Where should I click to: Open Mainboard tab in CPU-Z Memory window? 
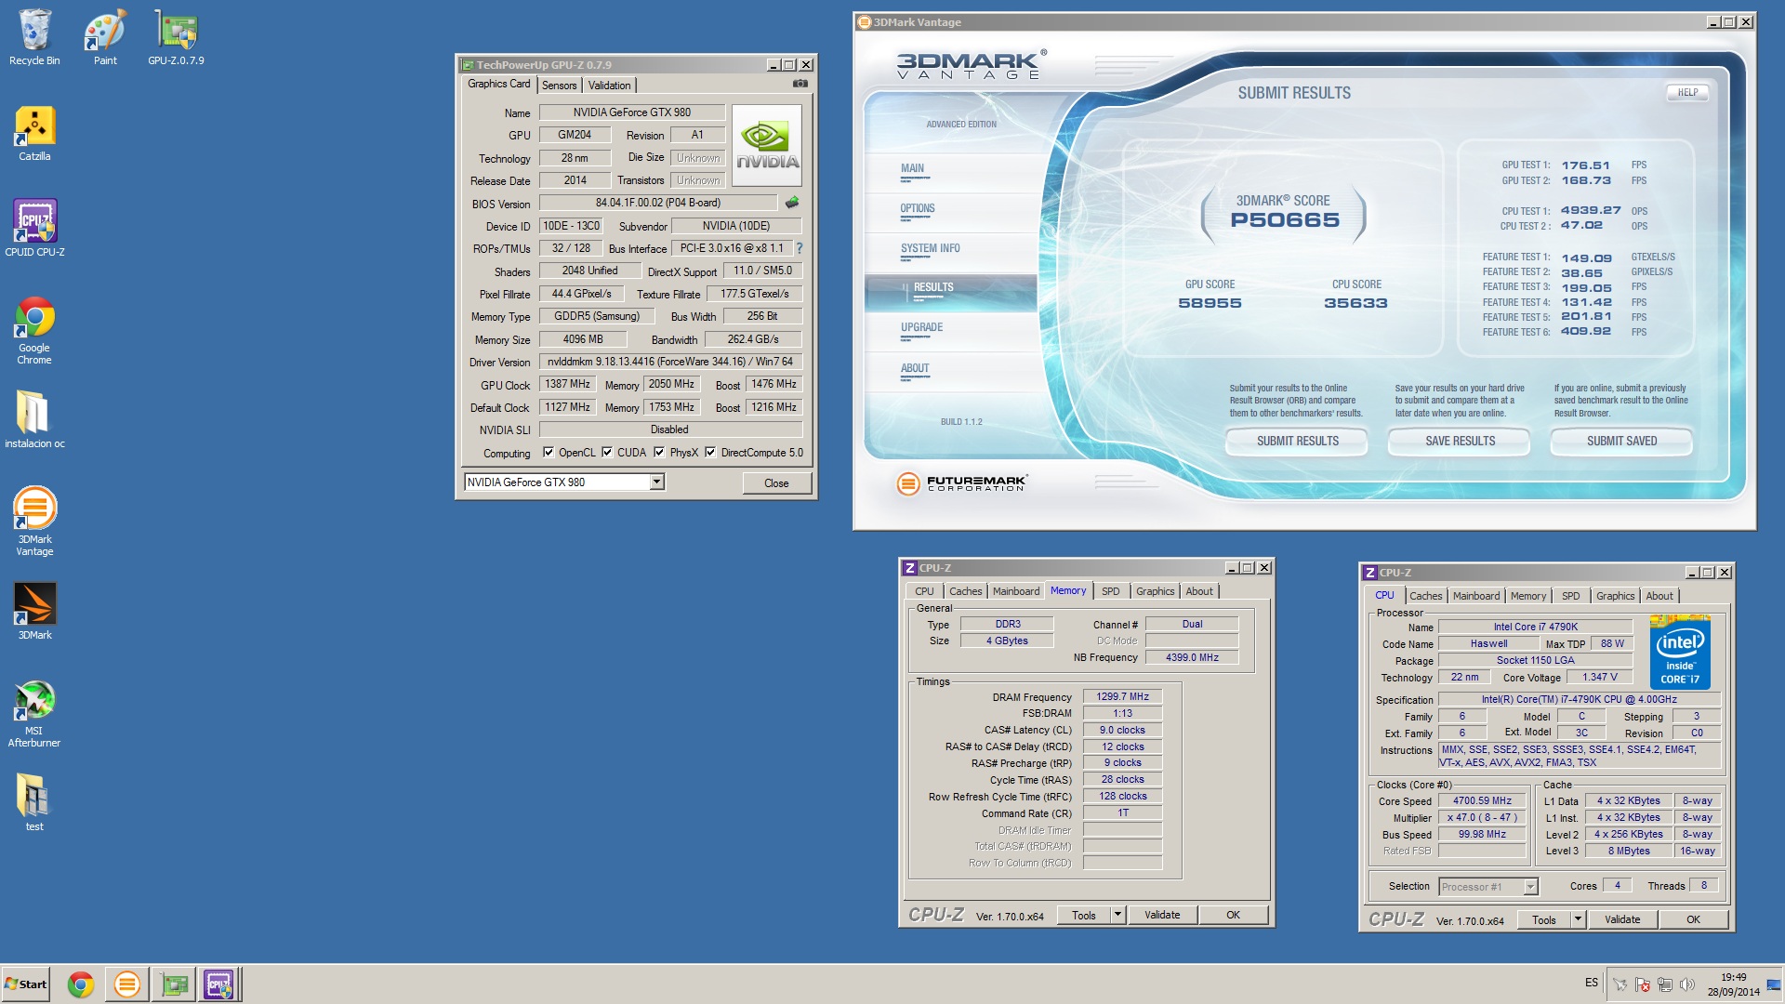pyautogui.click(x=1016, y=591)
